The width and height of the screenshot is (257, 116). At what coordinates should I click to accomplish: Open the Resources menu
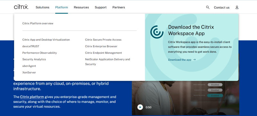point(81,7)
